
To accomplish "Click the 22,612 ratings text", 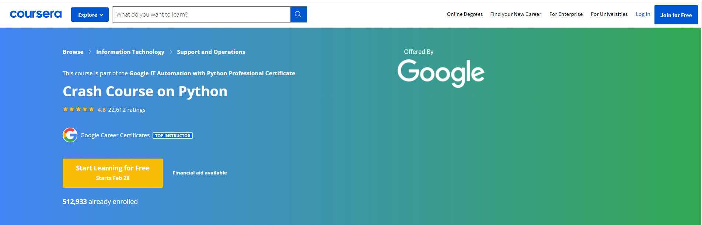I will coord(127,110).
